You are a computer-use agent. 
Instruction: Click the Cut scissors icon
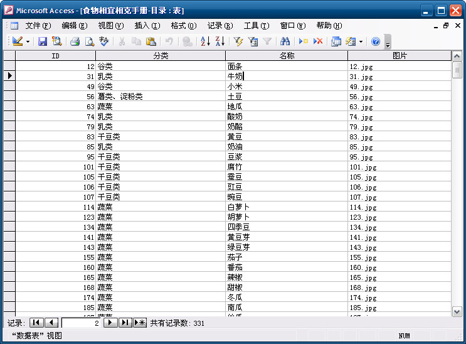tap(122, 41)
